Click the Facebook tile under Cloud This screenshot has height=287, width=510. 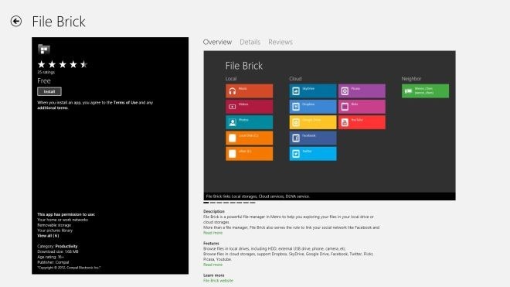click(x=313, y=138)
